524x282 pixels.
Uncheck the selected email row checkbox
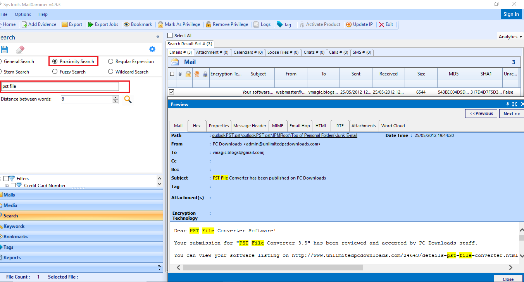pyautogui.click(x=171, y=92)
